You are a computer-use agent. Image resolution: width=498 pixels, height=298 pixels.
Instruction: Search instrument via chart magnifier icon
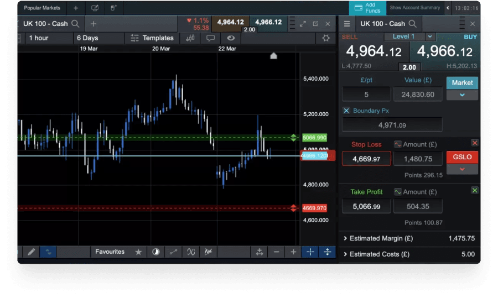(x=76, y=24)
